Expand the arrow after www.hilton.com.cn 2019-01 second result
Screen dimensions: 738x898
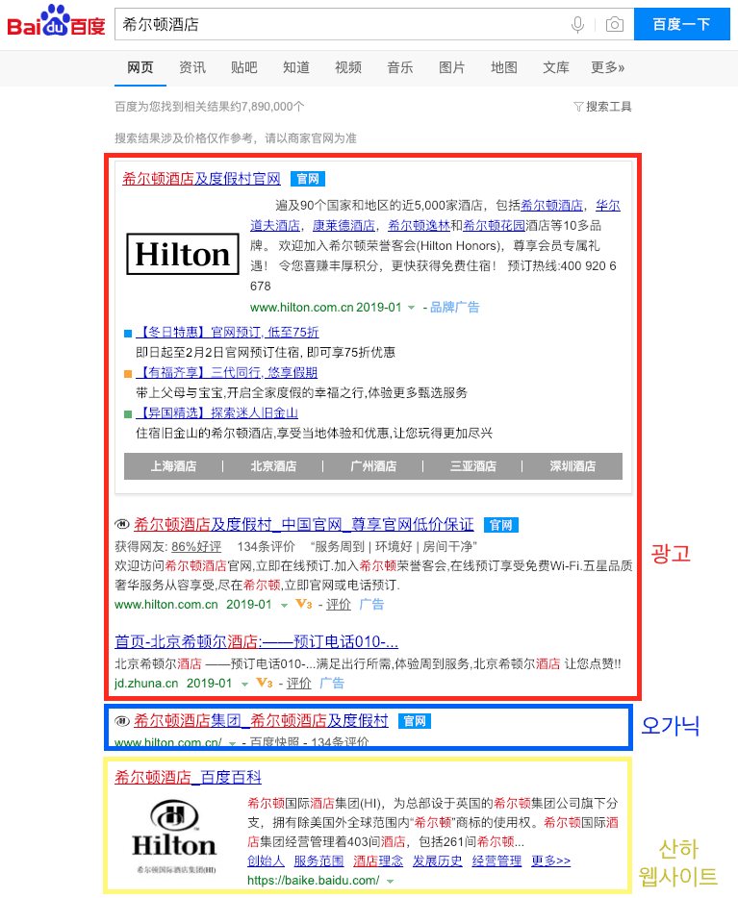point(284,606)
